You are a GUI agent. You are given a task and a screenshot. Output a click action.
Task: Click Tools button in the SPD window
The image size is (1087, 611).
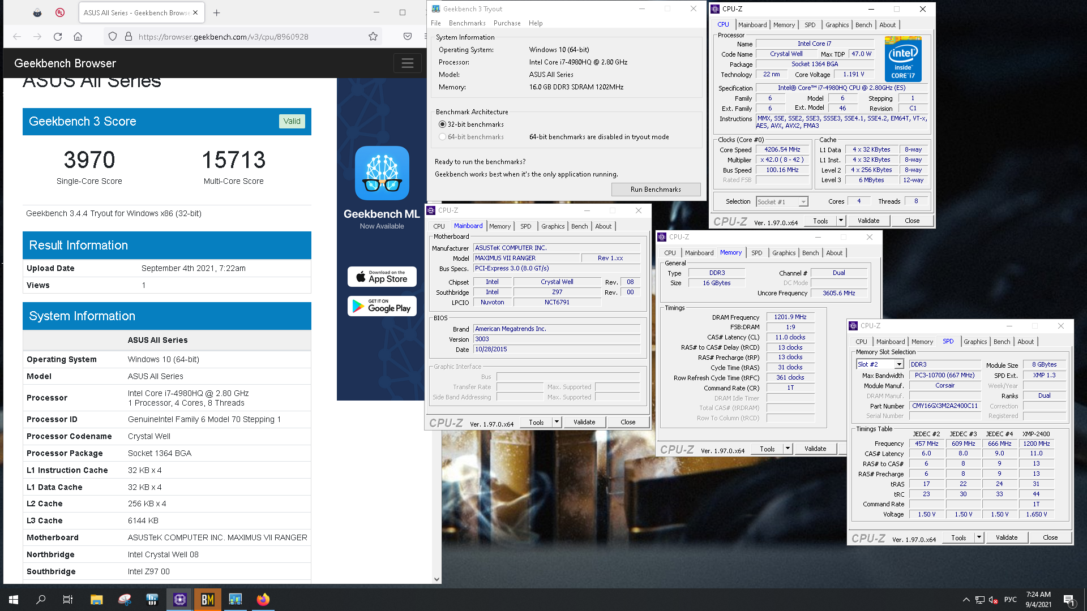[x=958, y=537]
